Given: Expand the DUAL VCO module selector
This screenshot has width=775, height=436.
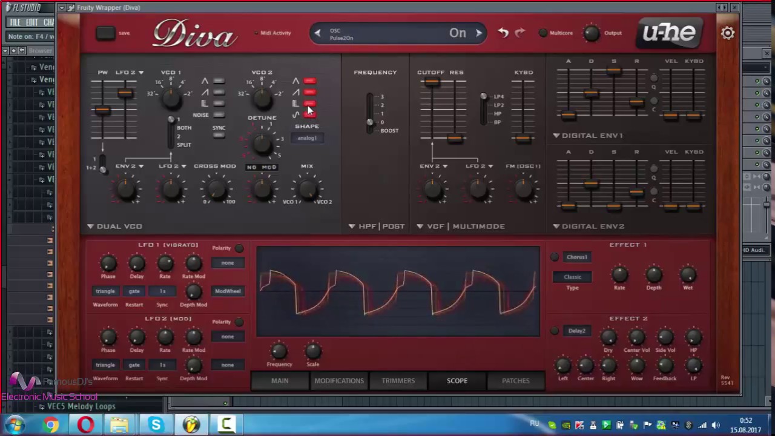Looking at the screenshot, I should (115, 226).
